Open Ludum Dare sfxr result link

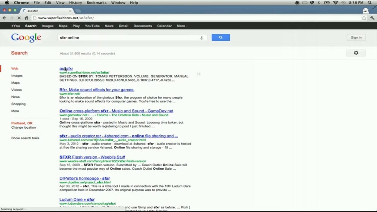point(77,200)
